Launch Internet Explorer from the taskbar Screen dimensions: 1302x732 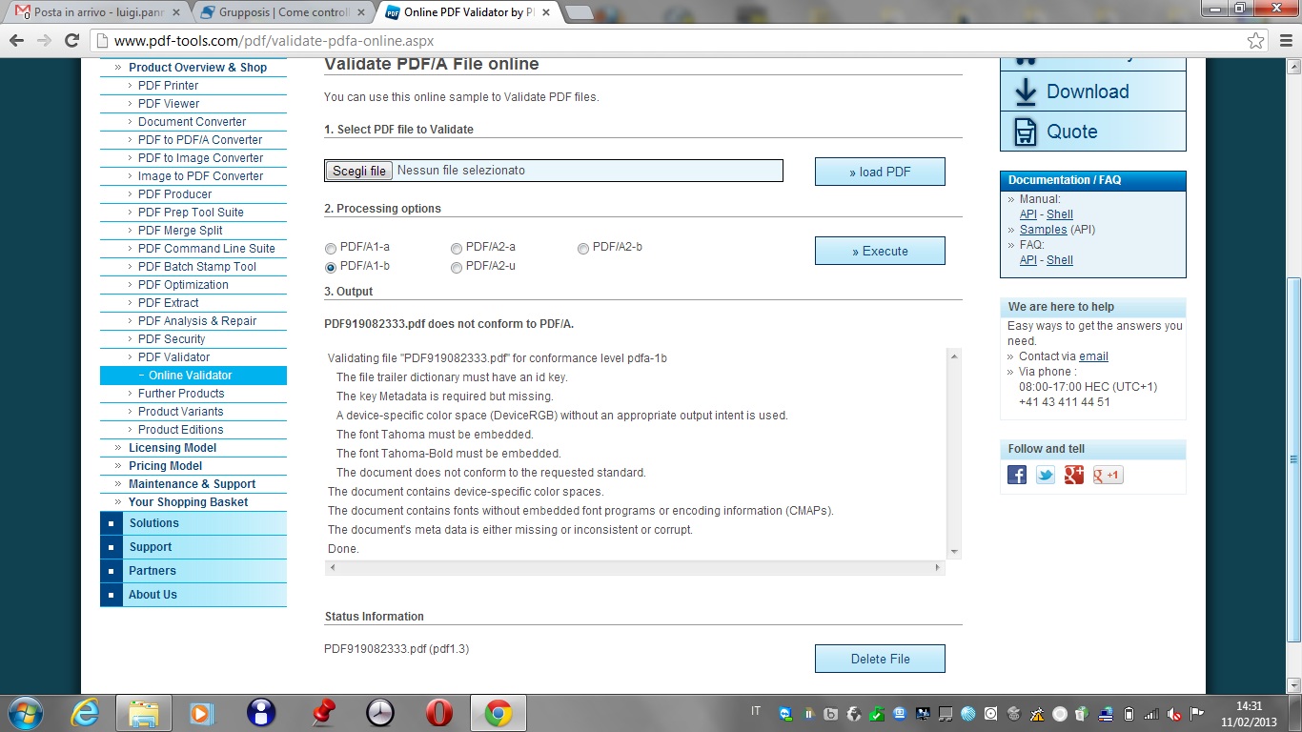point(86,713)
